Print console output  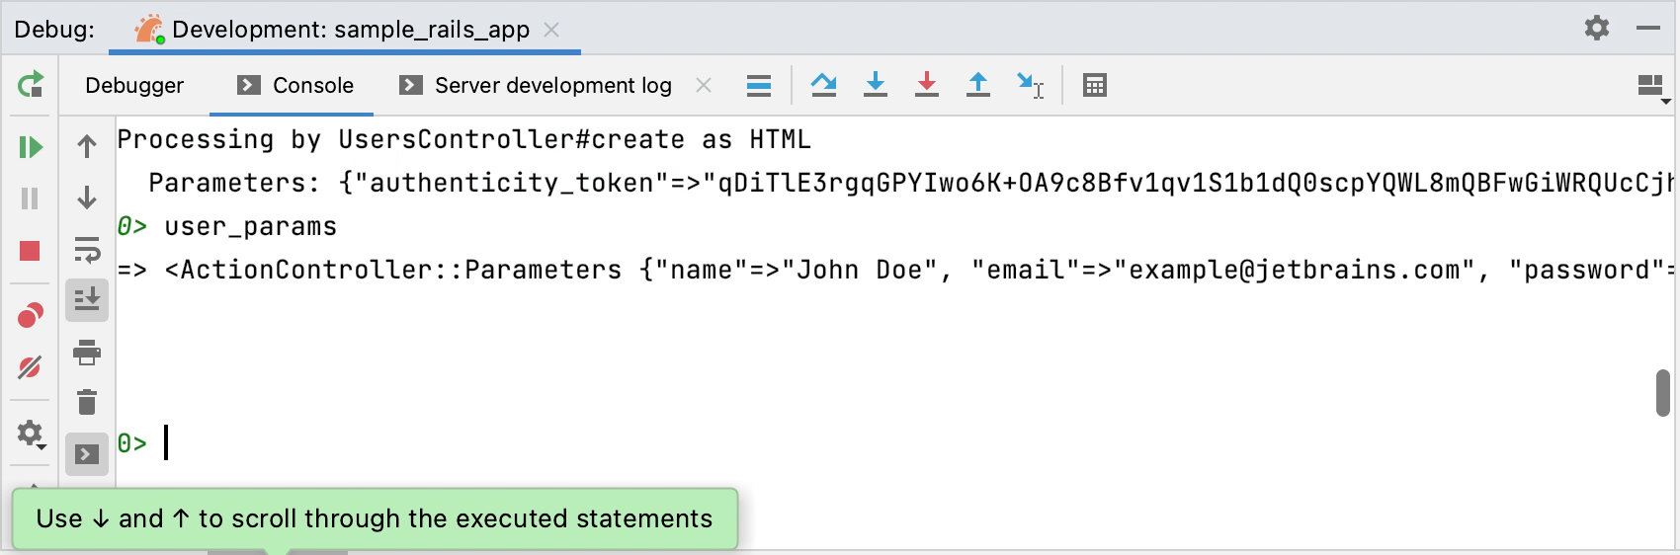click(x=87, y=352)
